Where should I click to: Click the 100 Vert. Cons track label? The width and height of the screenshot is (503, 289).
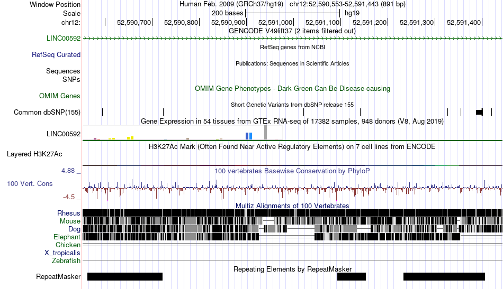click(x=30, y=184)
